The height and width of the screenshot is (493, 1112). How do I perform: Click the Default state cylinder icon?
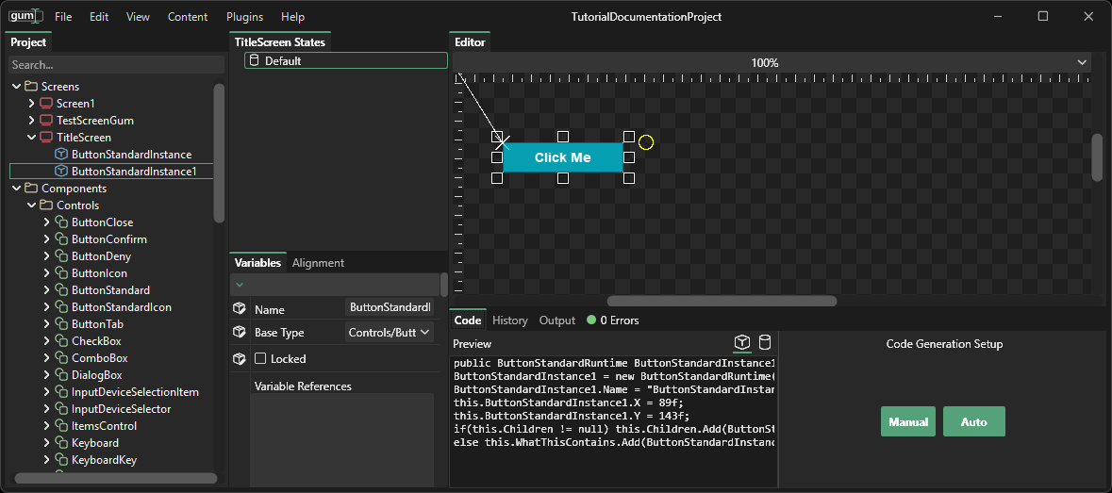tap(254, 60)
